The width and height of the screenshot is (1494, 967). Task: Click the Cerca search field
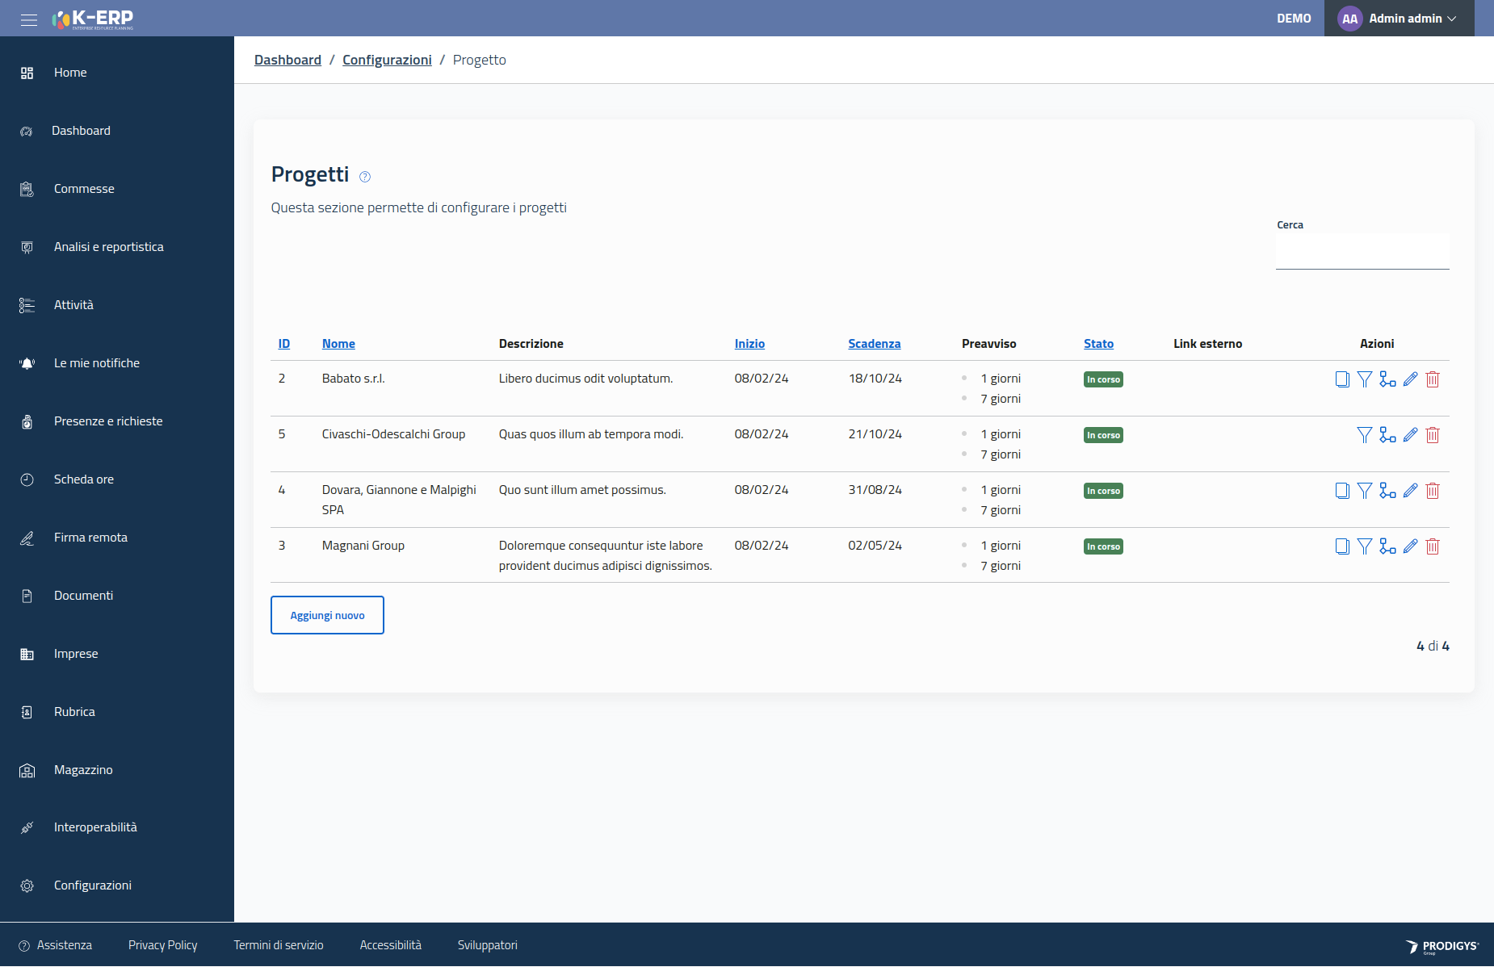(1362, 252)
